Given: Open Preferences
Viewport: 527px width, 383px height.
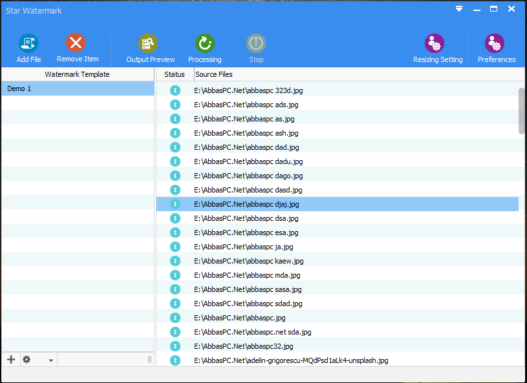Looking at the screenshot, I should coord(495,43).
